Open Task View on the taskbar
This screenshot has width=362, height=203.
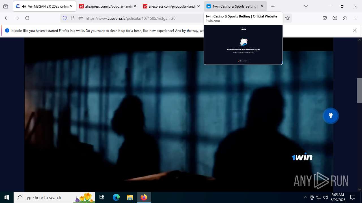[x=102, y=197]
